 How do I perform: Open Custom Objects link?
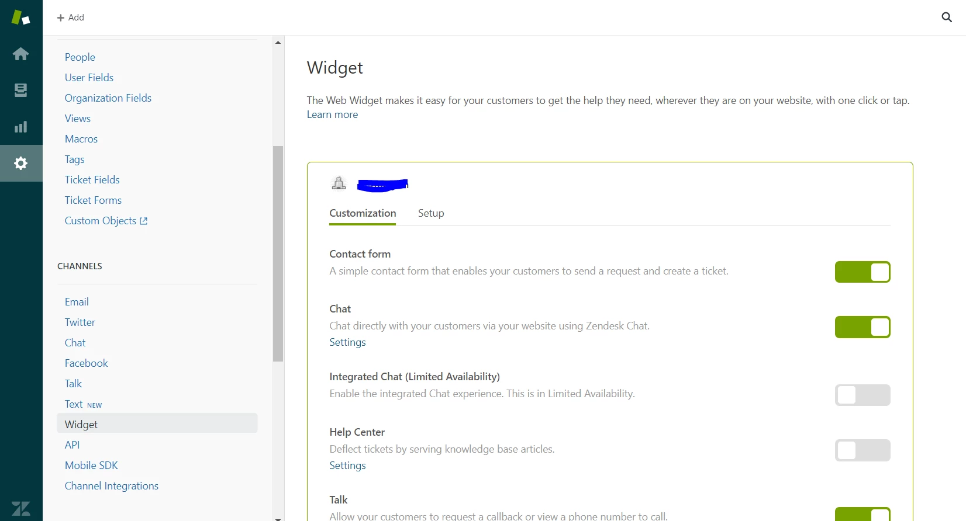pos(101,221)
